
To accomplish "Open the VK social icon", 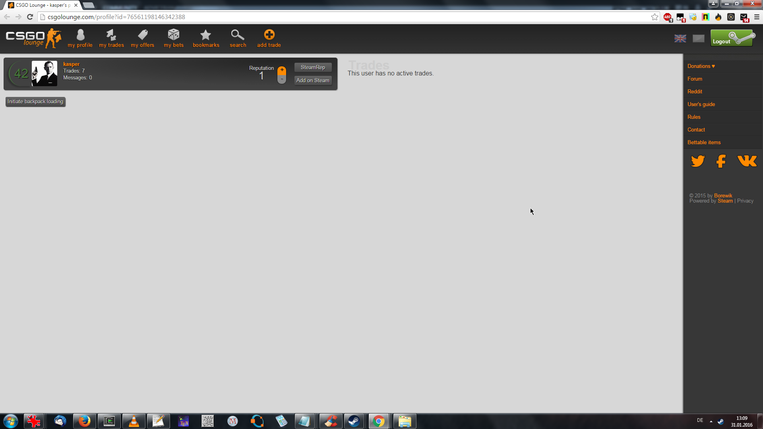I will [747, 161].
